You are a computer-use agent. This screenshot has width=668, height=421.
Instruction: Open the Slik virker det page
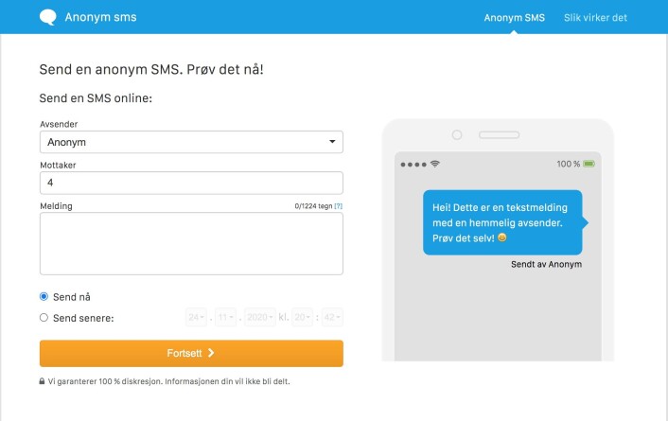(595, 18)
